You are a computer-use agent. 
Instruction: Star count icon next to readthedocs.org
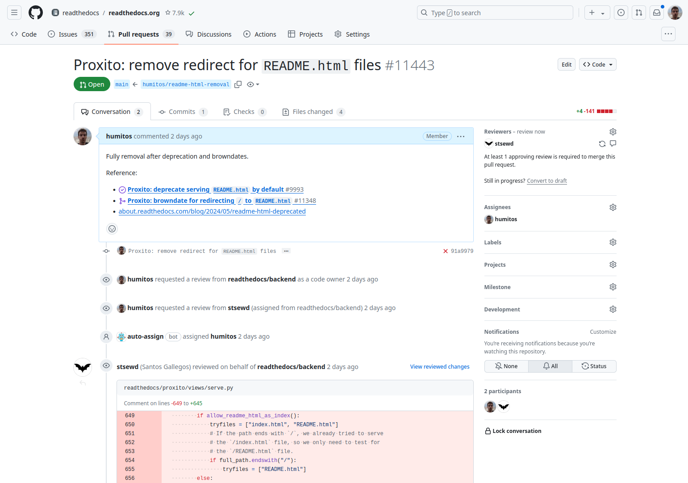click(168, 13)
